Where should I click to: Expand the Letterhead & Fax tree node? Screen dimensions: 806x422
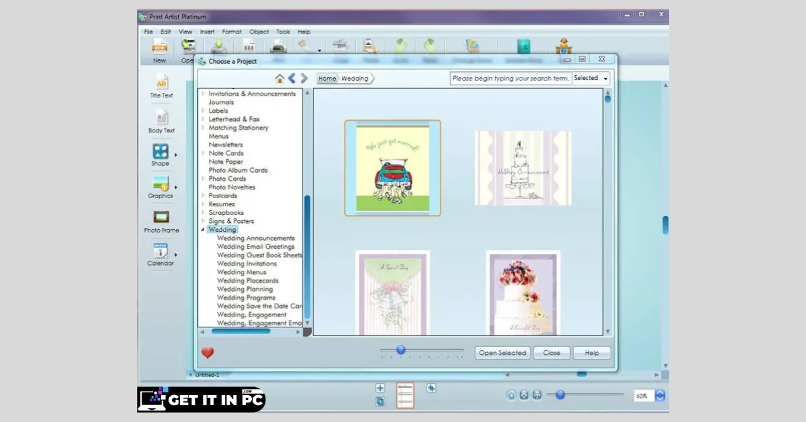[204, 120]
